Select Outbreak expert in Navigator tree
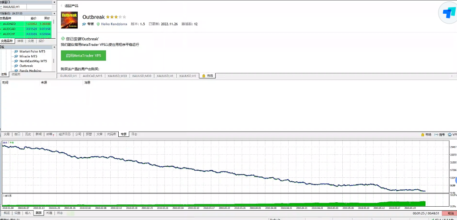The height and width of the screenshot is (220, 457). coord(26,66)
